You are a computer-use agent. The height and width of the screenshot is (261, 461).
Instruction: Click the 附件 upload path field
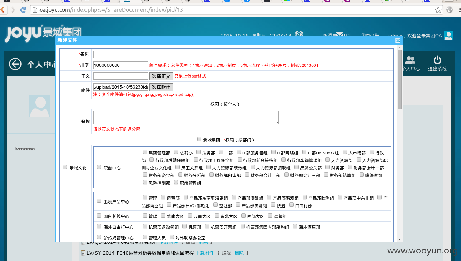121,87
